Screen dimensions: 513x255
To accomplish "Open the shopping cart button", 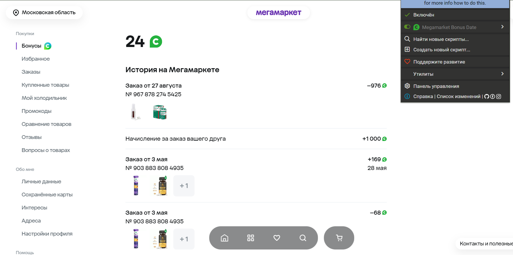I will click(x=339, y=238).
